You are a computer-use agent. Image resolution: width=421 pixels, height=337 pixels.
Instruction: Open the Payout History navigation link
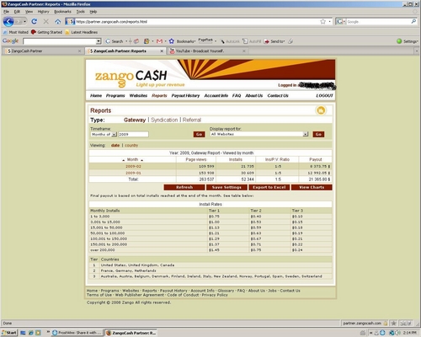(185, 96)
